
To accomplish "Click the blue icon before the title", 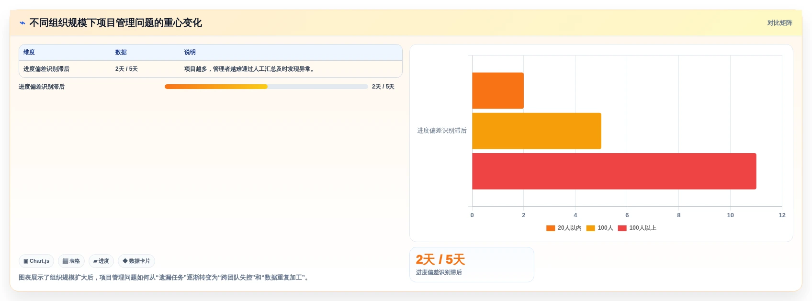I will point(22,23).
